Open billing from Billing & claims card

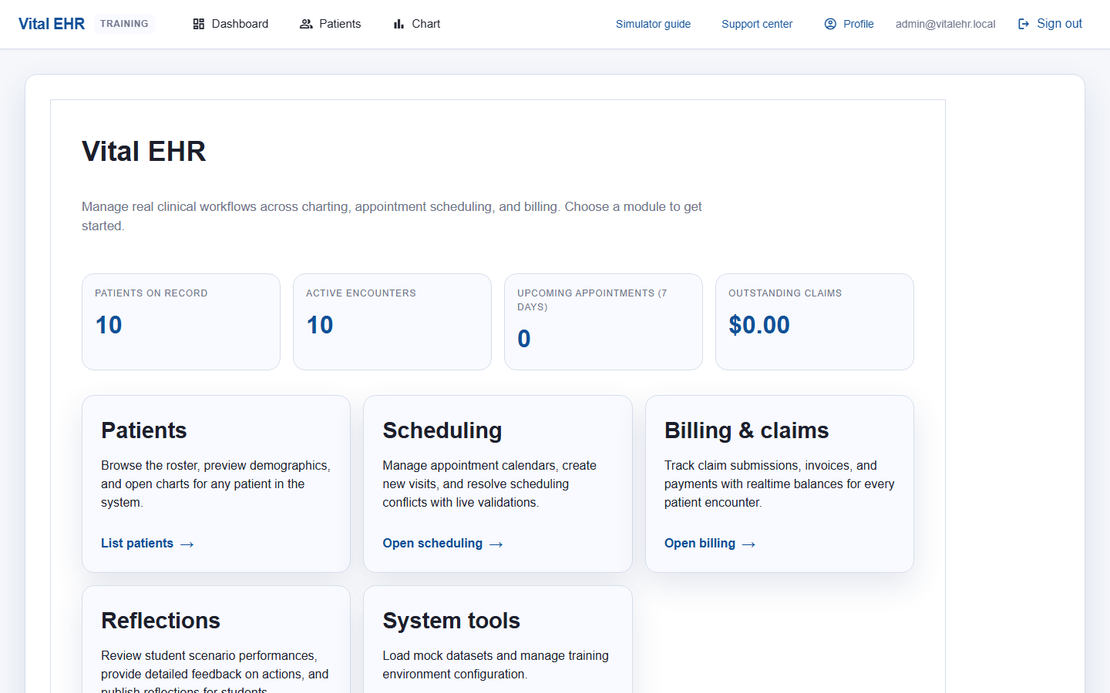click(x=700, y=543)
